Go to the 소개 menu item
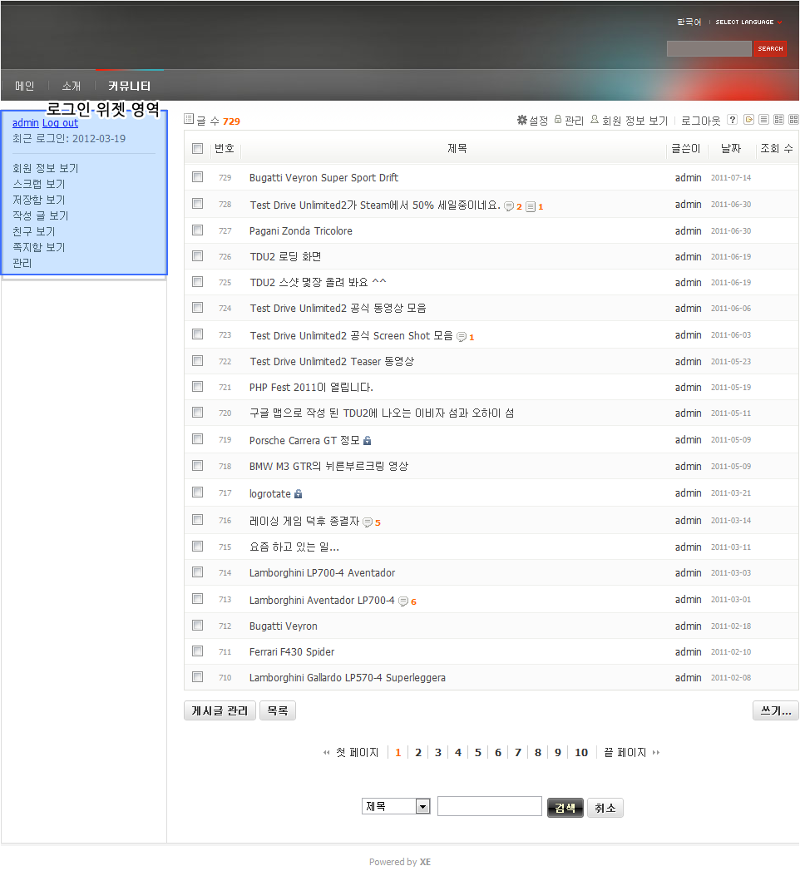 72,86
